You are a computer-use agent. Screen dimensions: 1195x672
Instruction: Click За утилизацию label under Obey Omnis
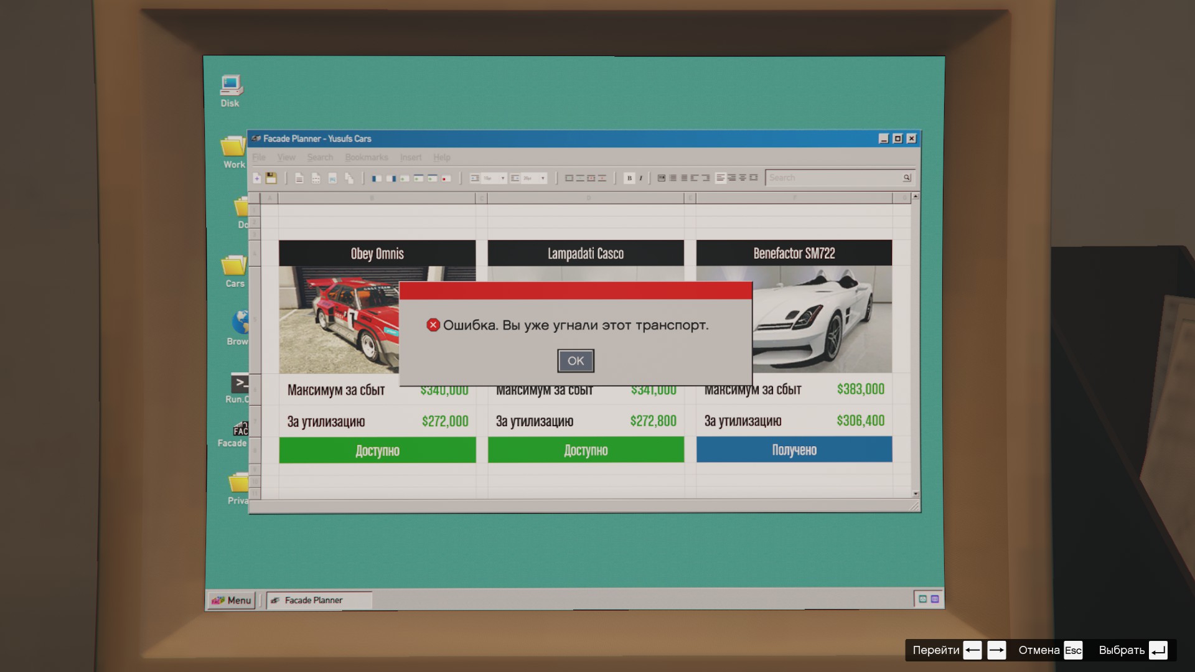[x=326, y=422]
